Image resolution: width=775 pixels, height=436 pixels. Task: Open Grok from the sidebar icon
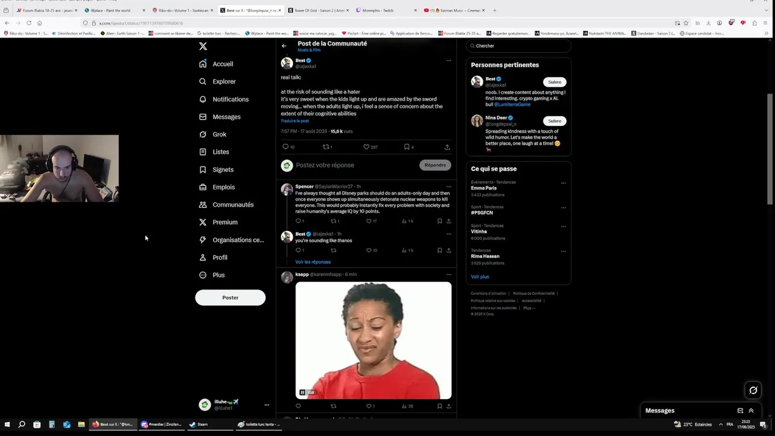203,134
